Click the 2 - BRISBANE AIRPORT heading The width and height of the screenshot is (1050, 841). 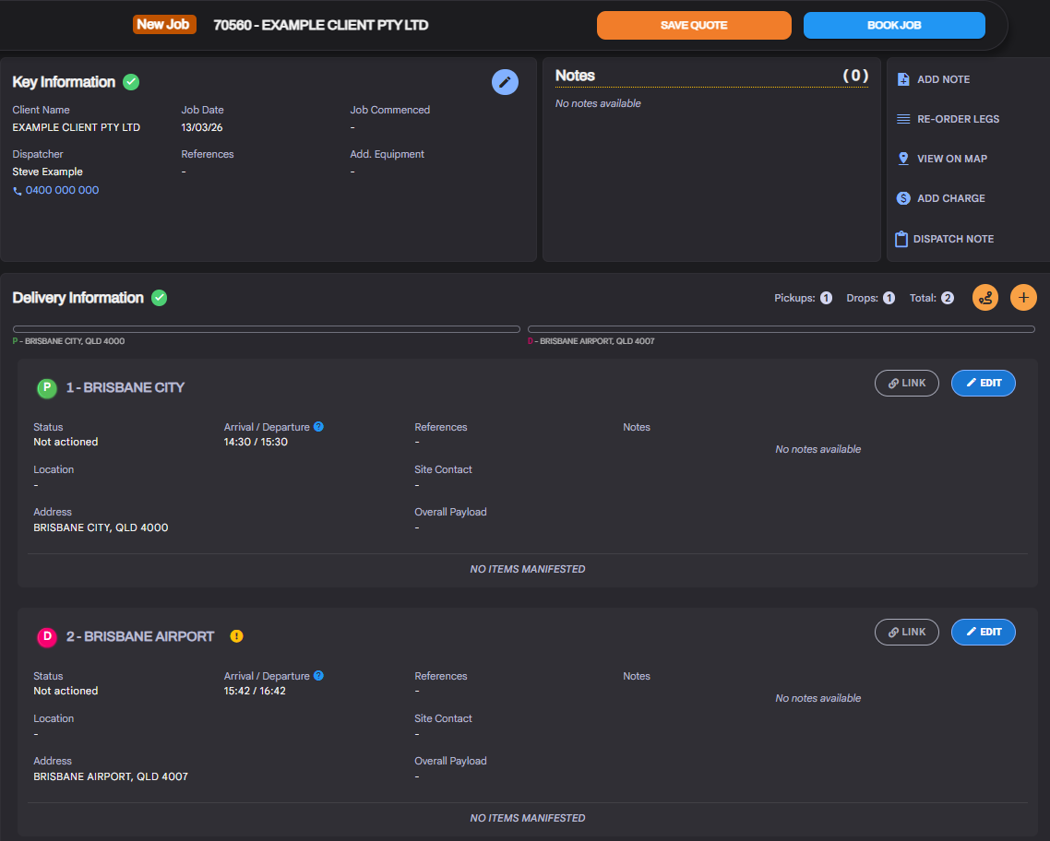[x=140, y=636]
